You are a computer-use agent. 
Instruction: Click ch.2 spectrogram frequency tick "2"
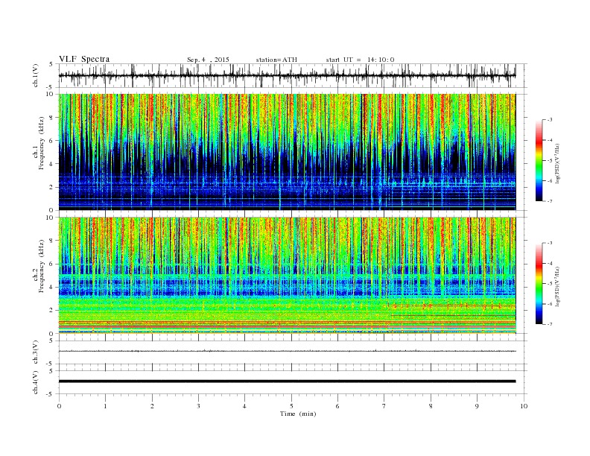coord(52,311)
